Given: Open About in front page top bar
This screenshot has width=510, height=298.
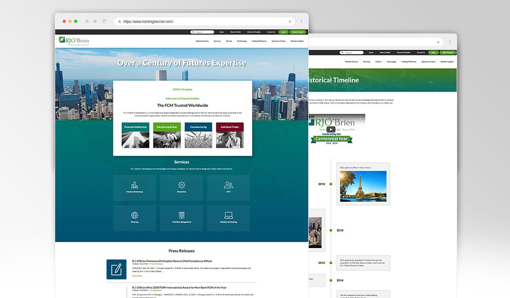Looking at the screenshot, I should pos(221,32).
